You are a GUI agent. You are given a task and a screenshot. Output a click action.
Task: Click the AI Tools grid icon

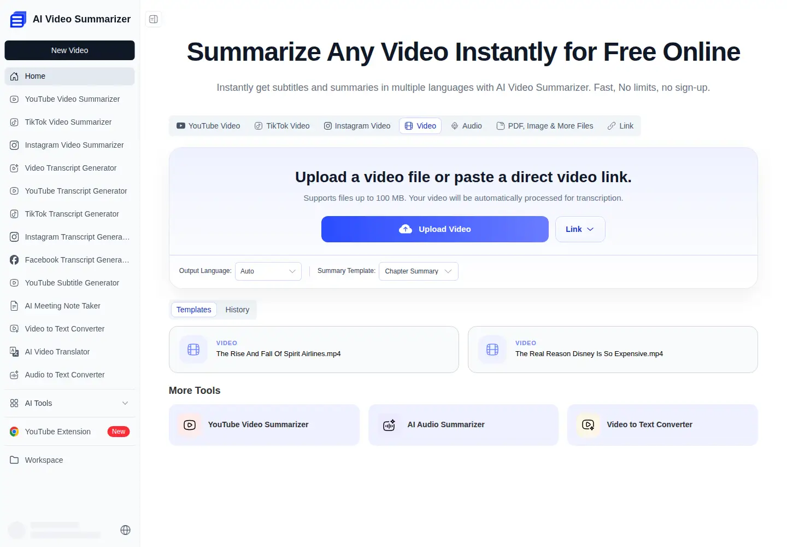(x=14, y=403)
